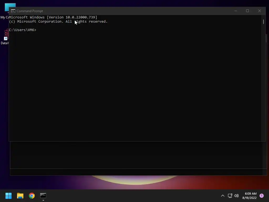Open the volume control tray icon
The width and height of the screenshot is (269, 202).
coord(236,196)
